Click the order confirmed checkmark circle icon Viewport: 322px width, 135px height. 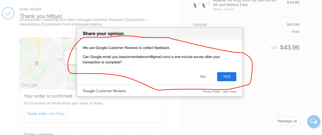coord(8,13)
